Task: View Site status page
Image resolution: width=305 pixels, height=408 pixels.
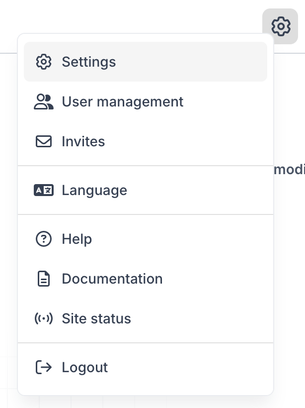Action: coord(96,318)
